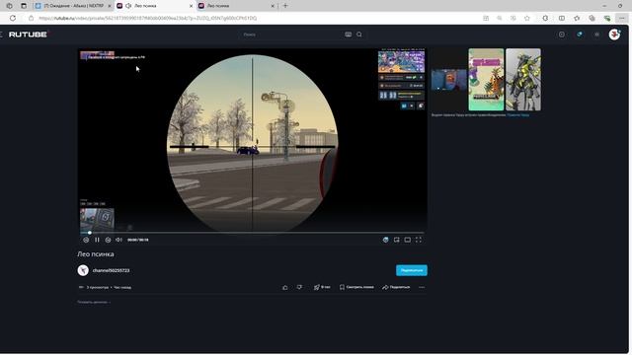
Task: Add page to favorites with star icon
Action: click(x=526, y=18)
